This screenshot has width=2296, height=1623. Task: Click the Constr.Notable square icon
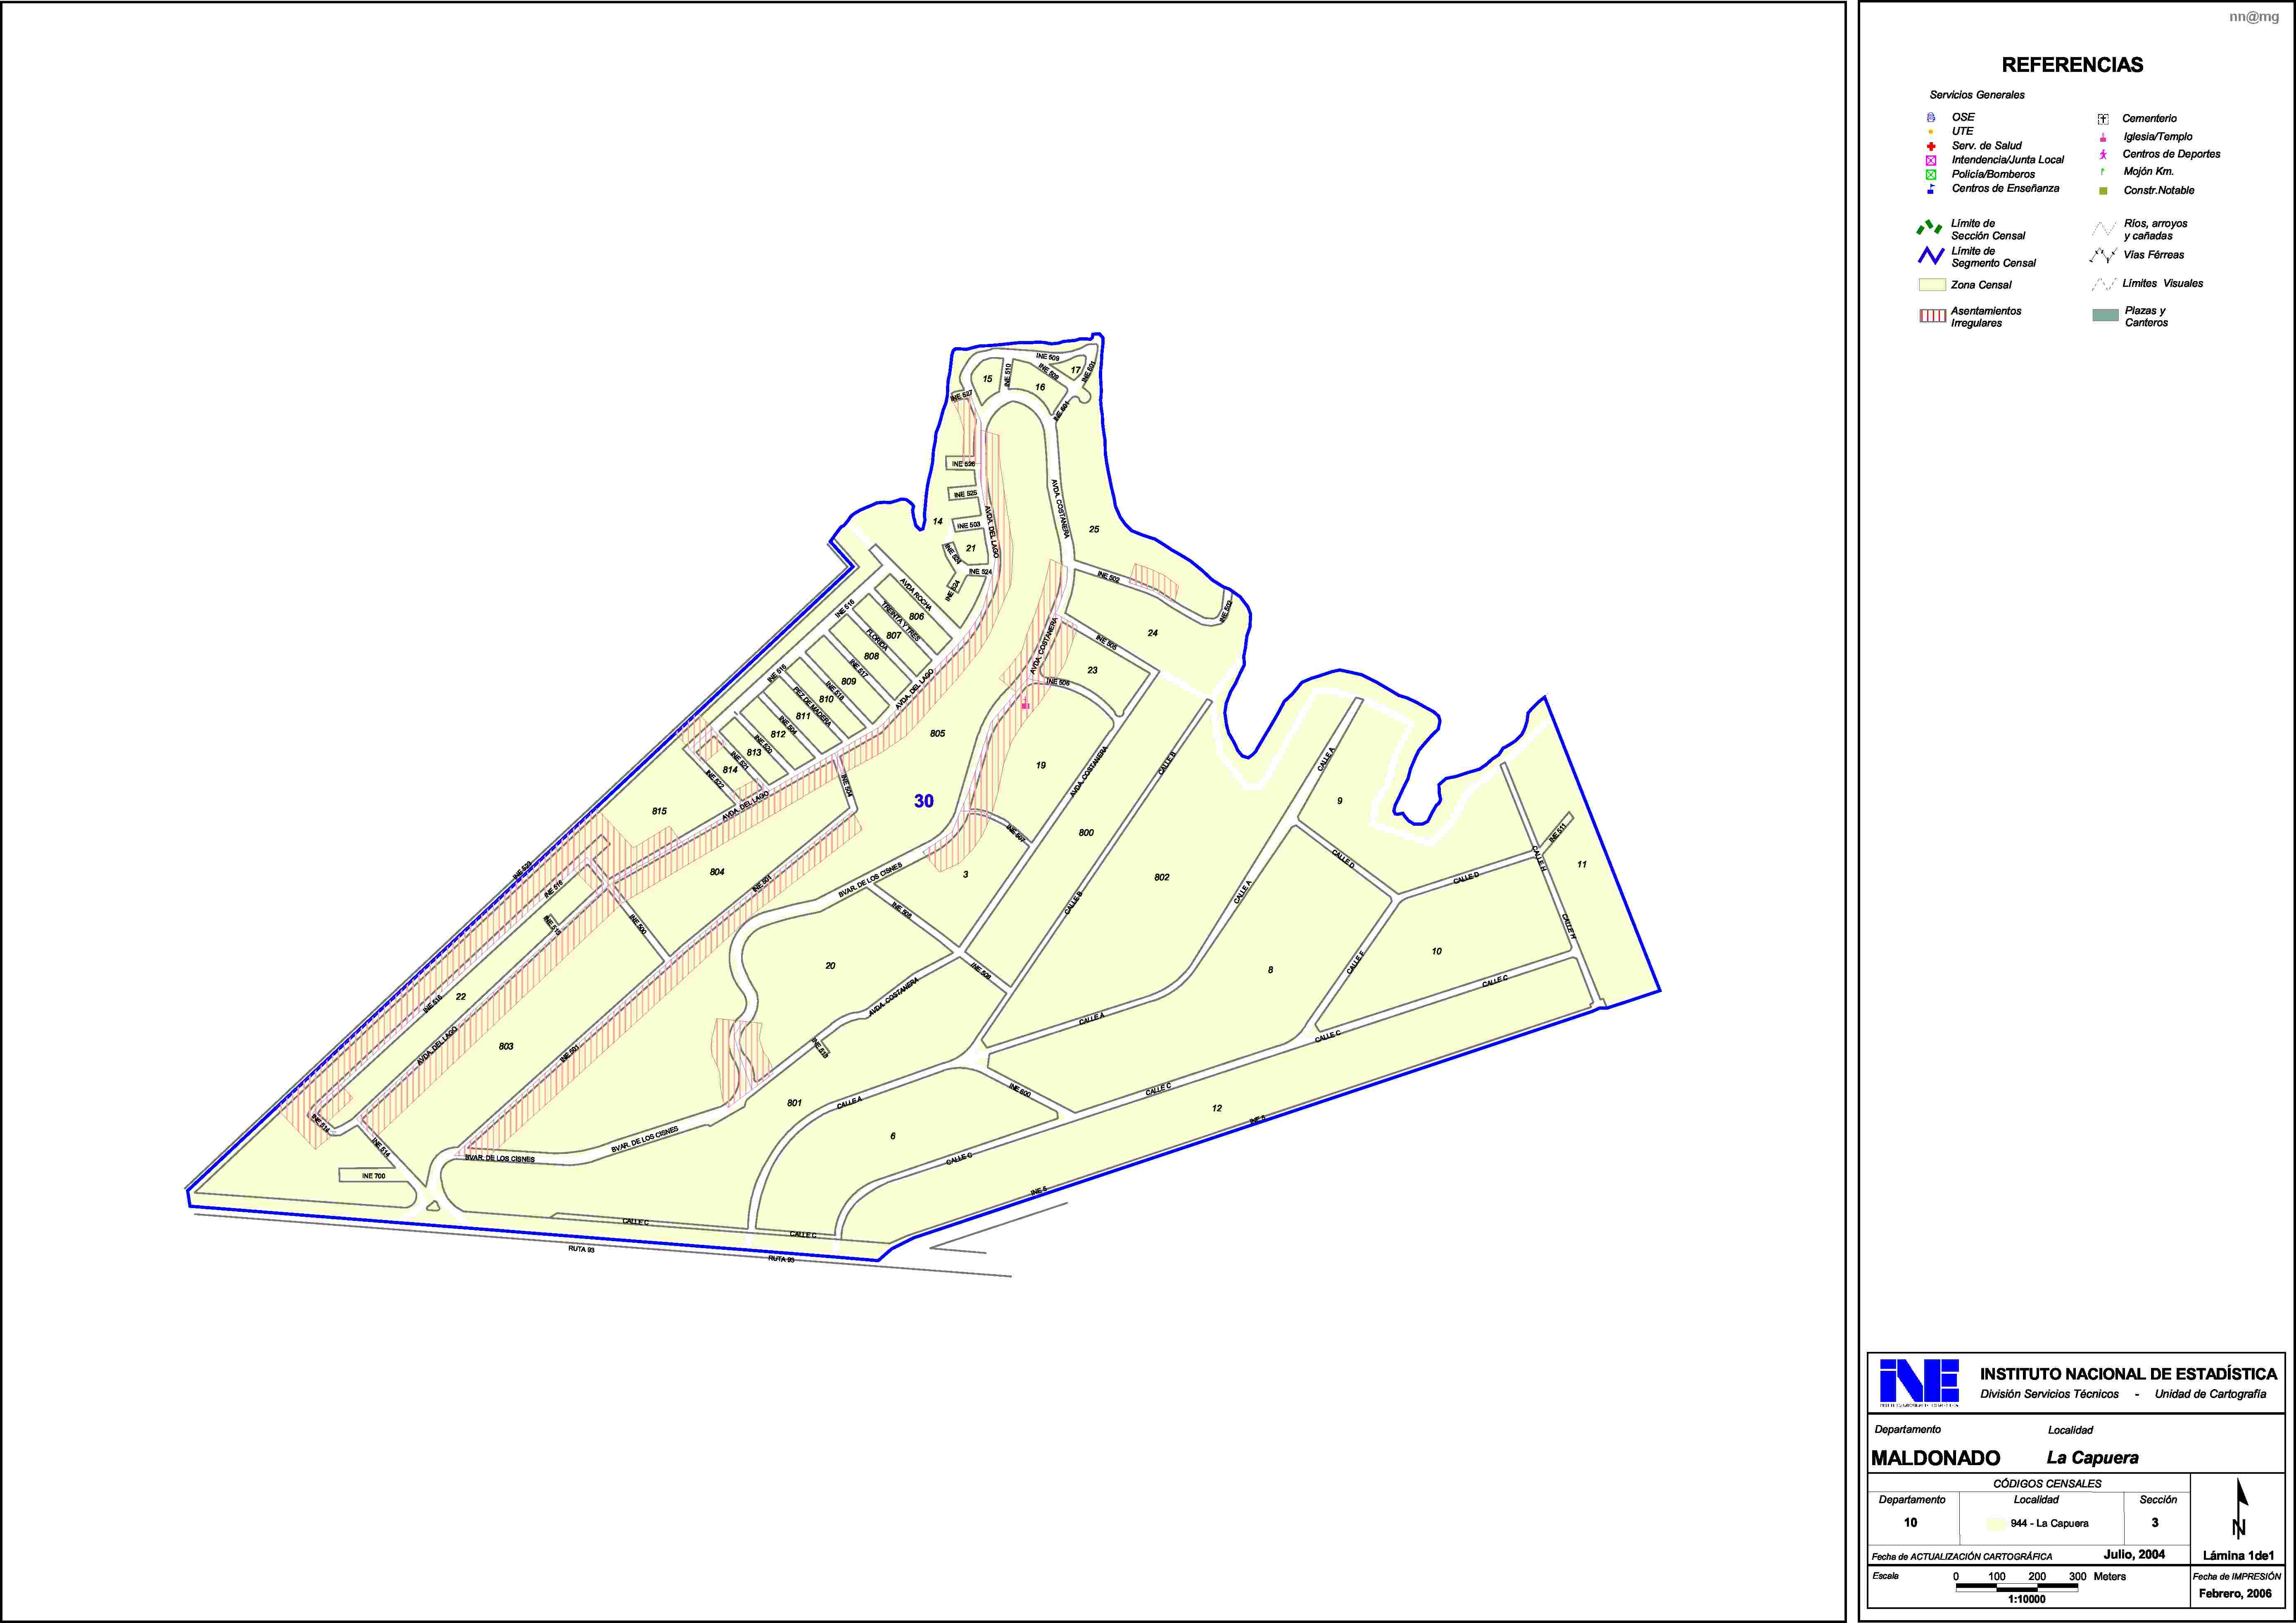click(x=2103, y=190)
